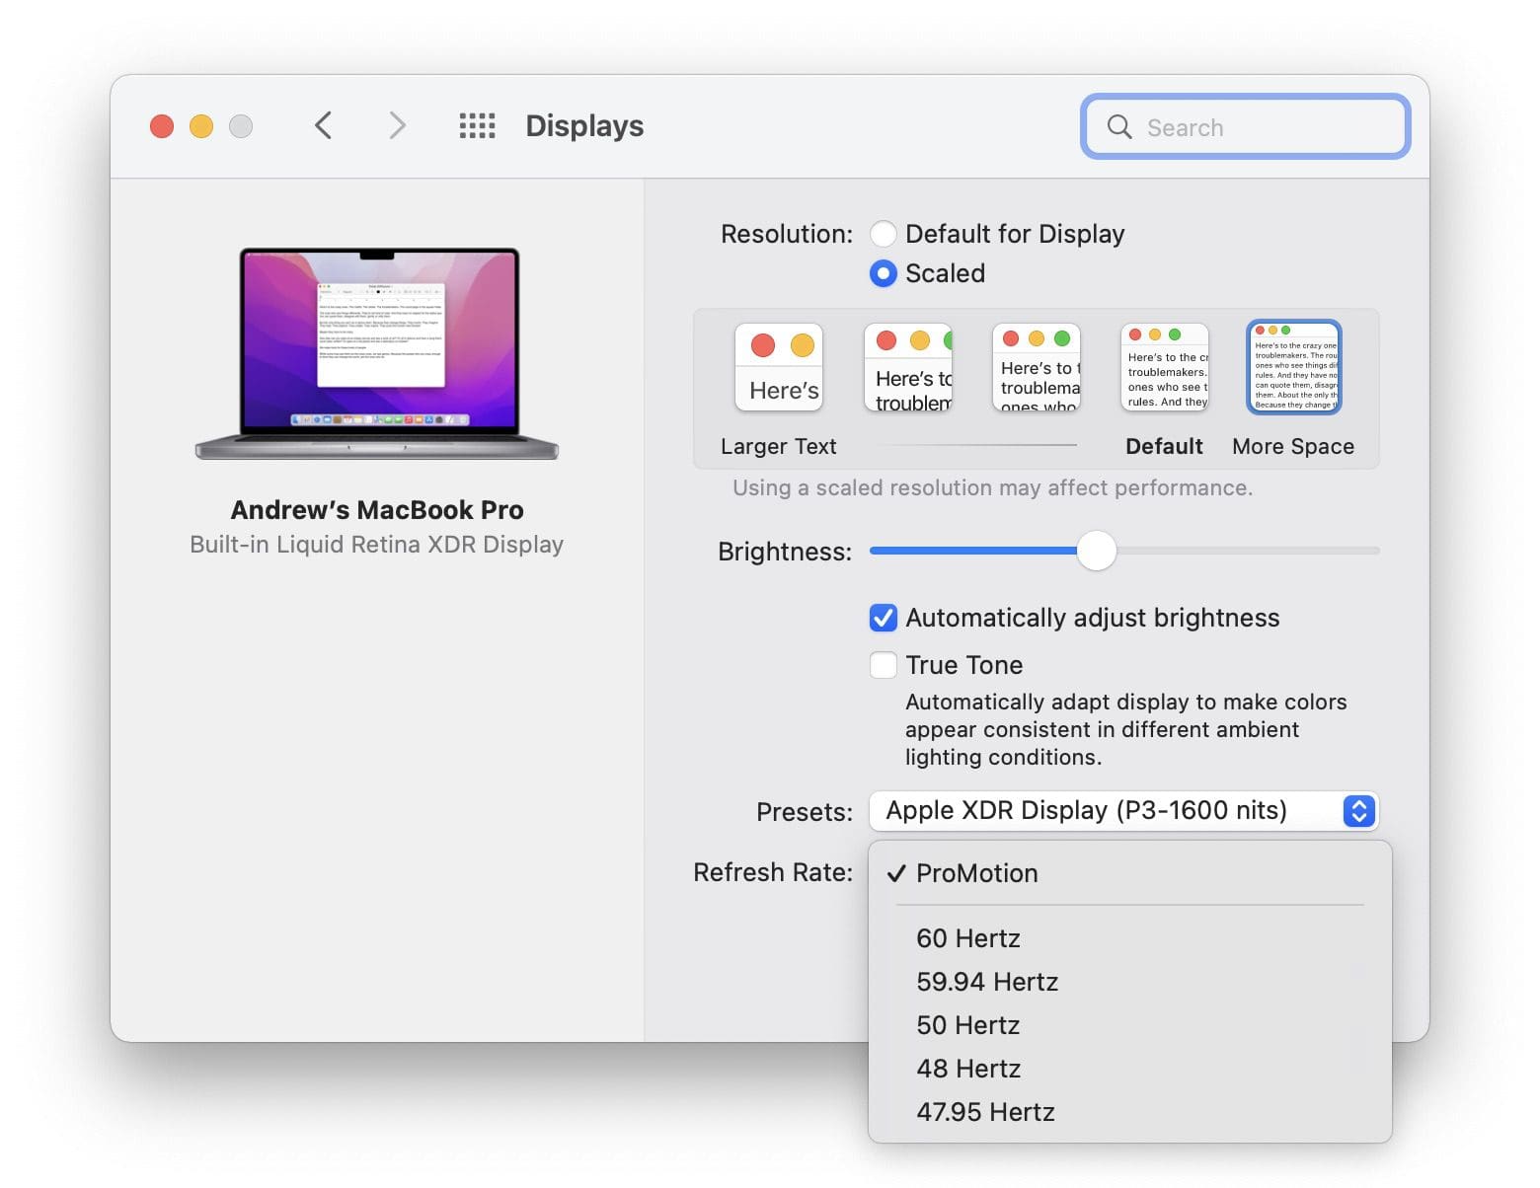The width and height of the screenshot is (1540, 1188).
Task: Focus the Search field
Action: tap(1246, 126)
